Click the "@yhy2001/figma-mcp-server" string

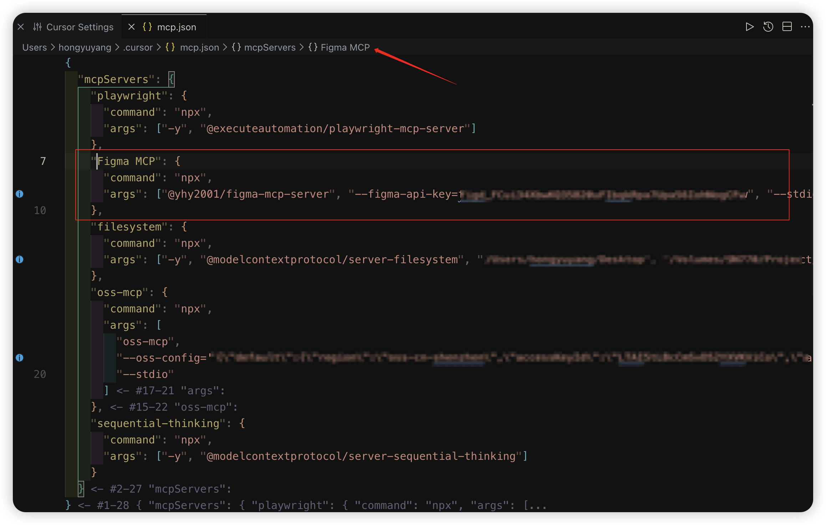(248, 194)
